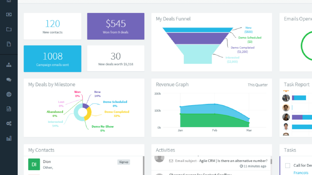This screenshot has height=175, width=312.
Task: Open the code file icon in sidebar
Action: point(9,109)
